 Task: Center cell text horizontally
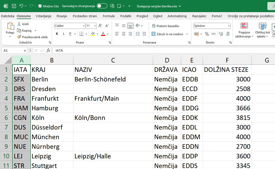pos(124,34)
